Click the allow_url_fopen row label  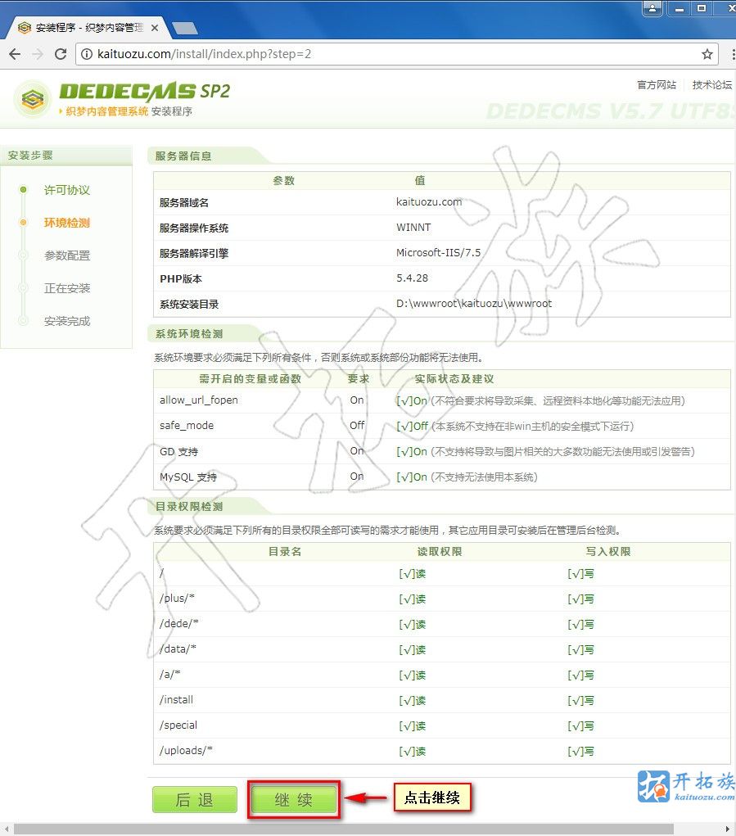pos(199,400)
